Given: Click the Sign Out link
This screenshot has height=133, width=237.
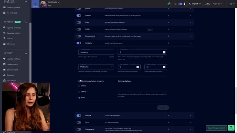Looking at the screenshot, I should [x=217, y=4].
